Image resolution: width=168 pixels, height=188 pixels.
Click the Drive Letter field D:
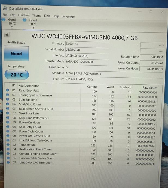point(87,67)
